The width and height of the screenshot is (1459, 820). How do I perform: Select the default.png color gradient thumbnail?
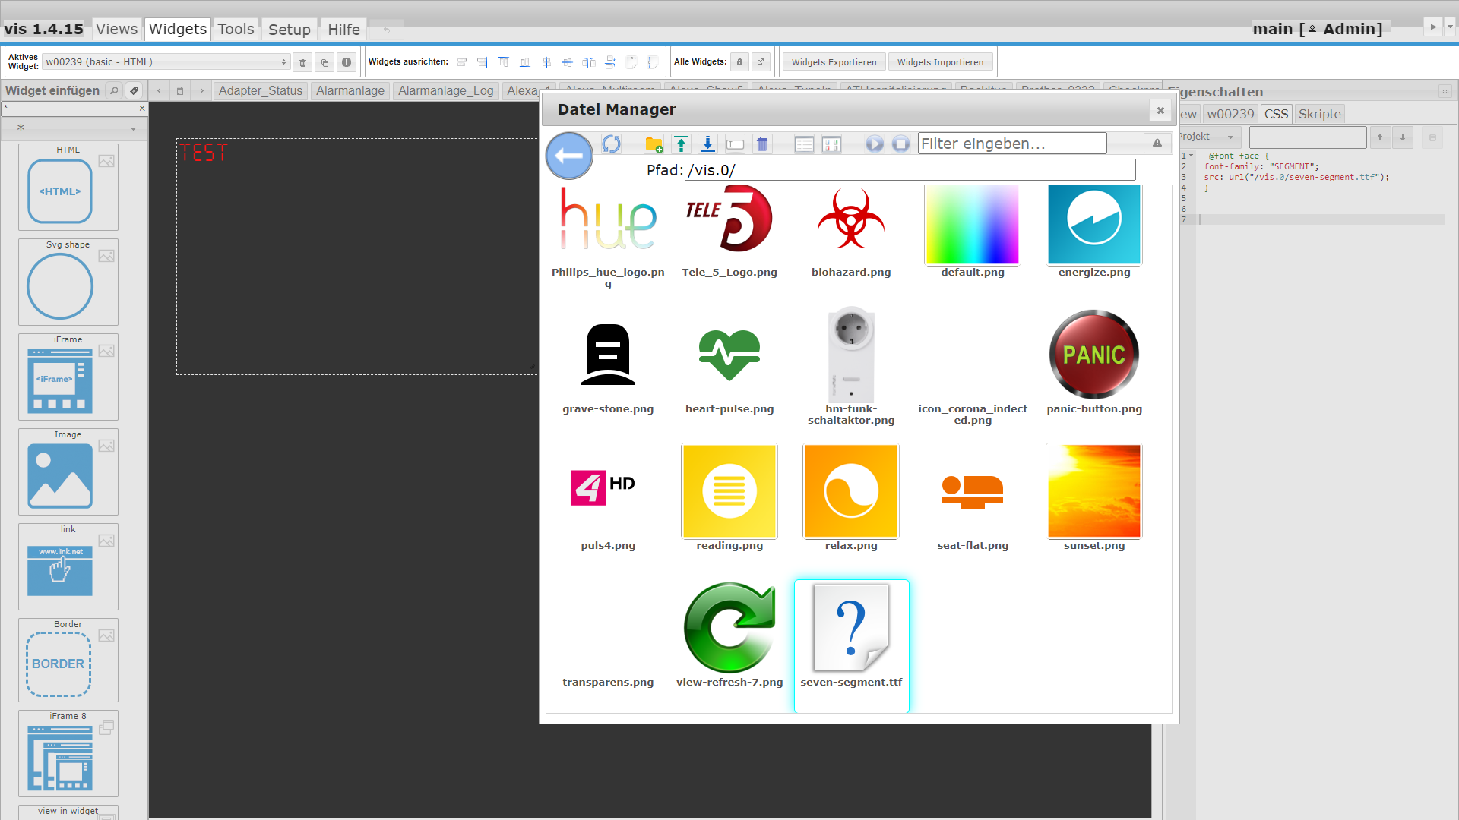coord(972,225)
